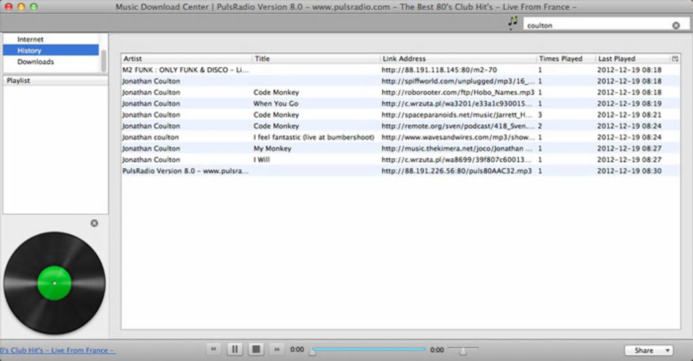Select 'Code Monkey' with 2 times played
The height and width of the screenshot is (361, 693).
pos(277,126)
